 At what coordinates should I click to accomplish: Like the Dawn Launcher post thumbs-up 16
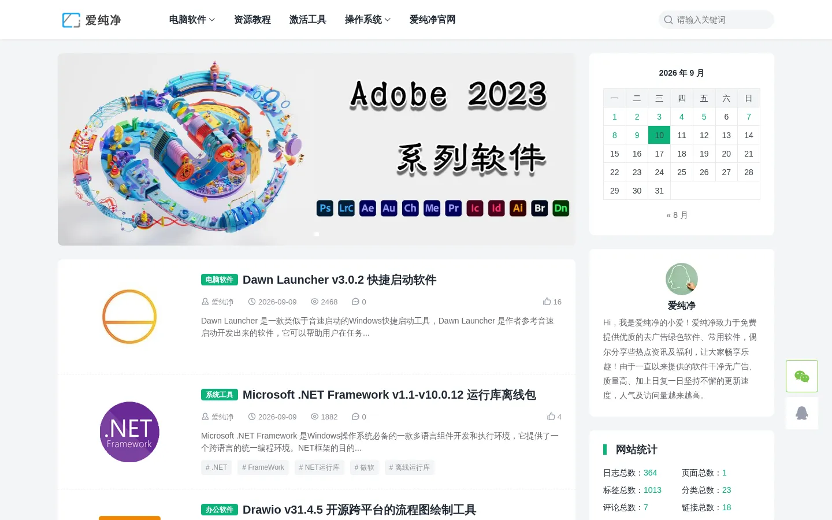click(x=552, y=302)
